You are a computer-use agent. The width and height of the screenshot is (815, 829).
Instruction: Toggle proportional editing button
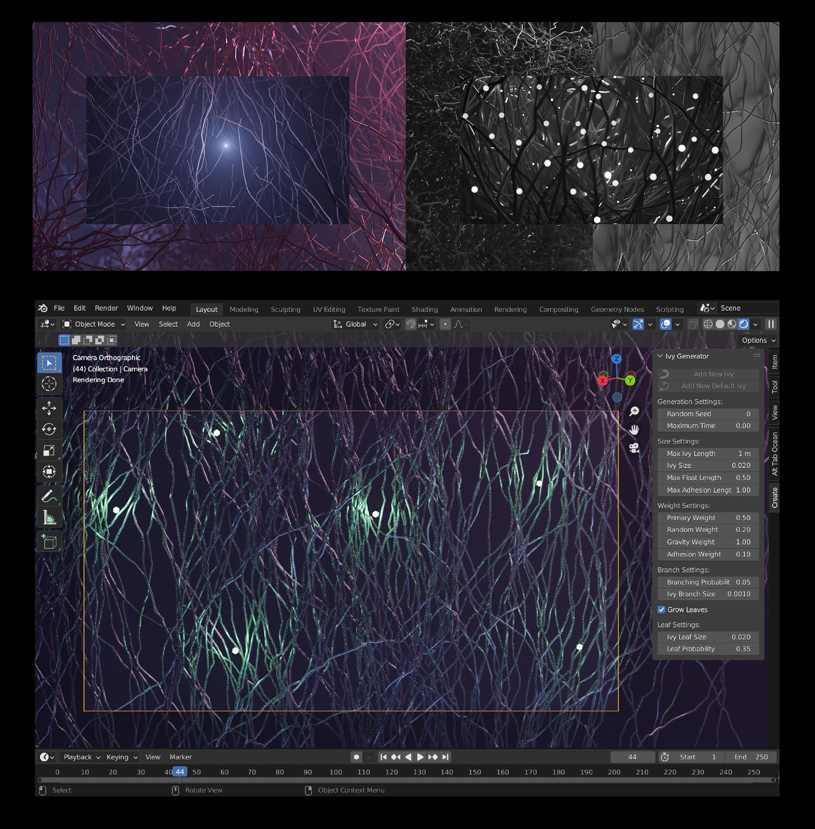445,324
